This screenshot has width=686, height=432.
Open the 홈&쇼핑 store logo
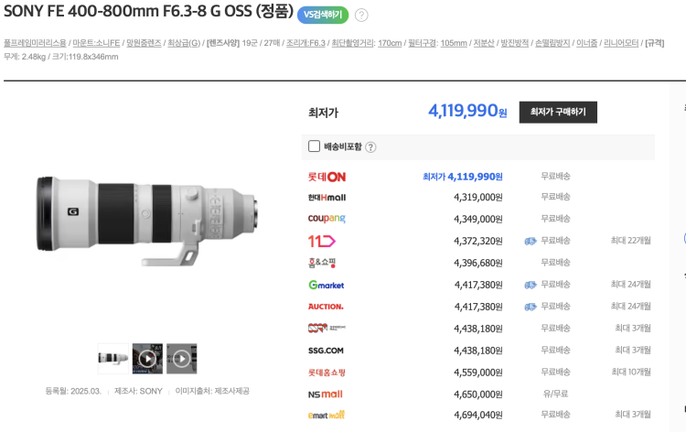(322, 263)
